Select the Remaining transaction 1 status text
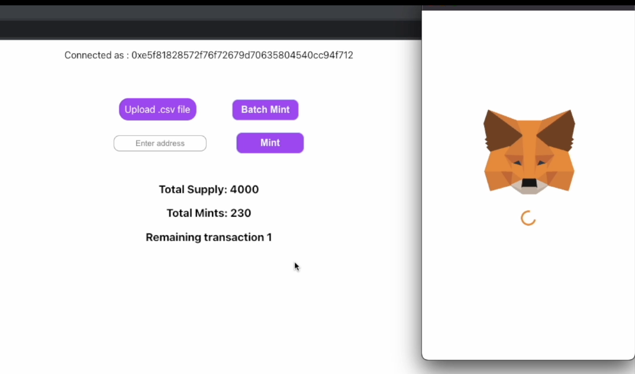Viewport: 635px width, 374px height. [x=208, y=237]
